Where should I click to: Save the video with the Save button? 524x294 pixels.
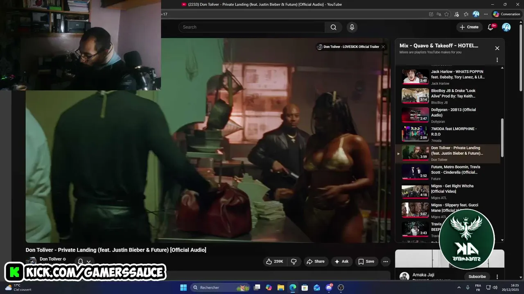(366, 261)
